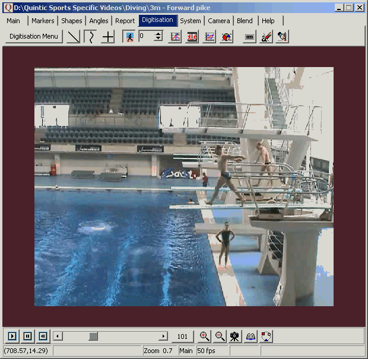Zoom in with the magnifier plus icon
This screenshot has width=368, height=359.
pyautogui.click(x=204, y=336)
